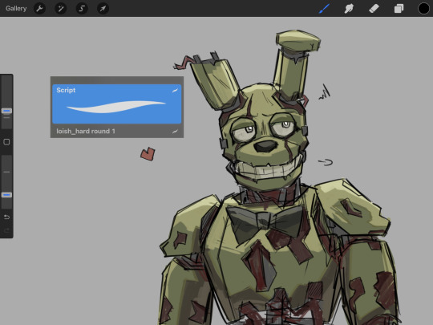Select the Paint brush tool
The height and width of the screenshot is (325, 433).
click(324, 8)
